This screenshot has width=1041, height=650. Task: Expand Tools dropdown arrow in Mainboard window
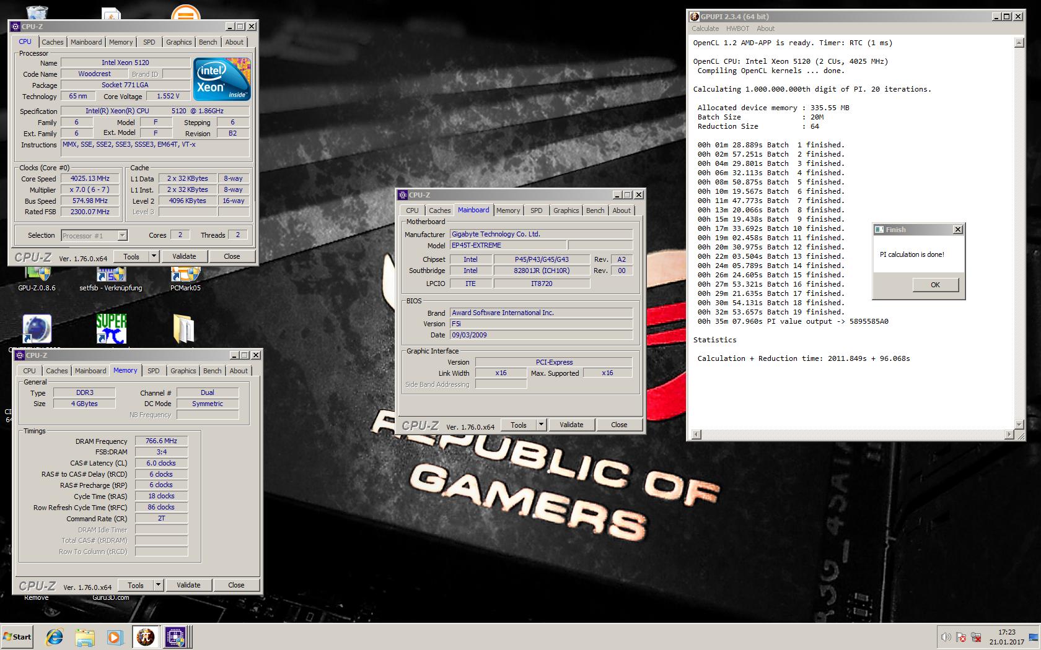pyautogui.click(x=541, y=425)
